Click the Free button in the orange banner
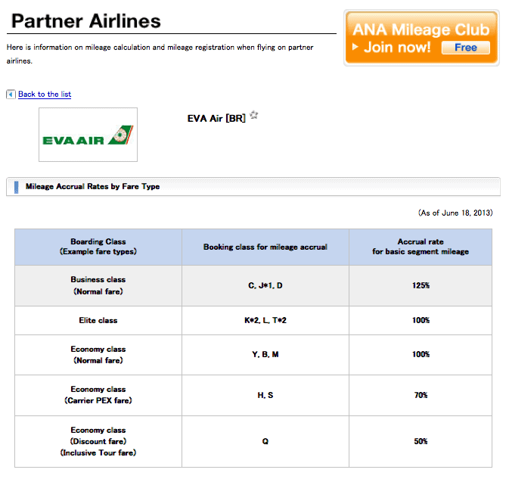The height and width of the screenshot is (479, 506). tap(466, 48)
